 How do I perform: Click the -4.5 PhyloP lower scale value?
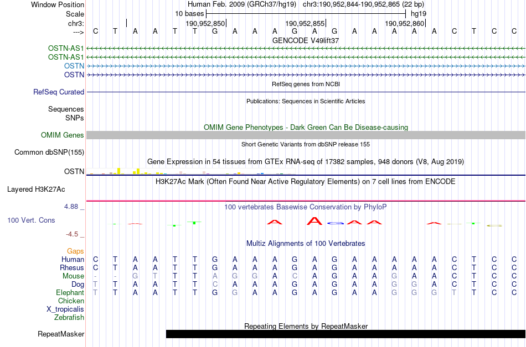click(72, 234)
